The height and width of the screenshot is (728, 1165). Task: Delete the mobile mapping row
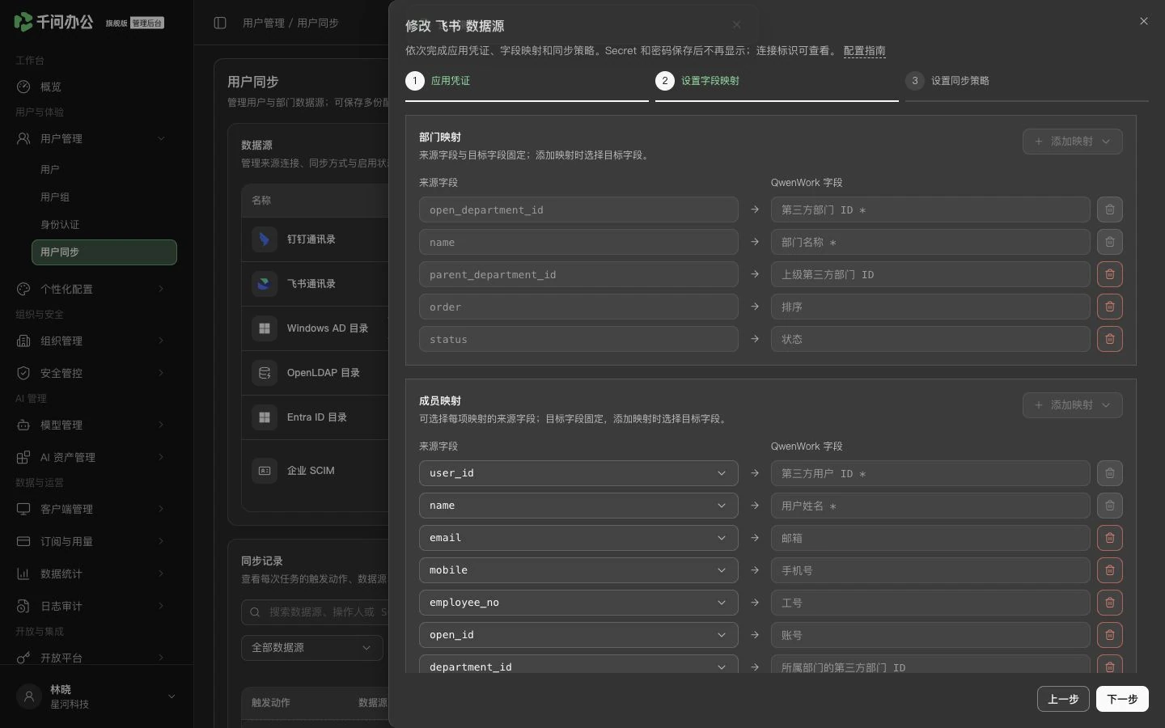[x=1109, y=570]
